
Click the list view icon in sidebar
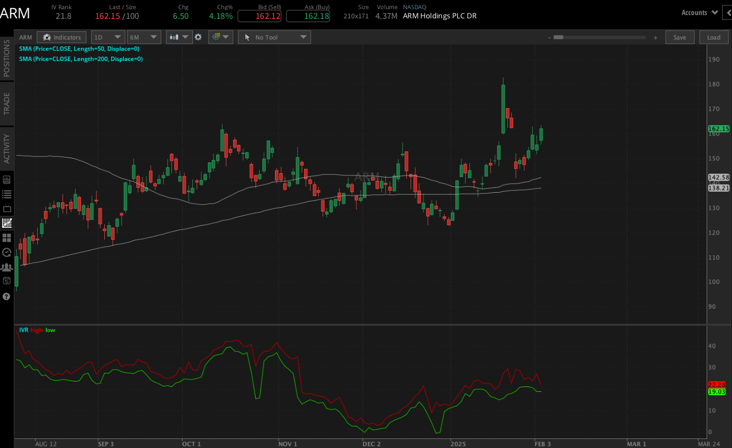pyautogui.click(x=6, y=194)
